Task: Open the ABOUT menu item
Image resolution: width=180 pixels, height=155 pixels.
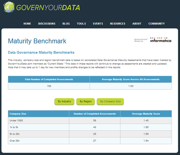Action: (137, 24)
